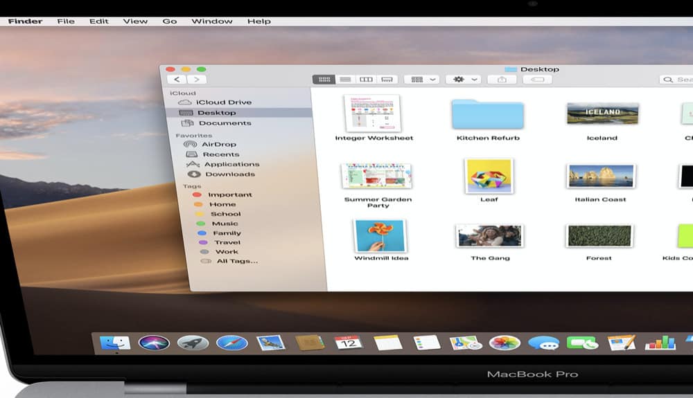Open Messages from the Dock

coord(543,343)
